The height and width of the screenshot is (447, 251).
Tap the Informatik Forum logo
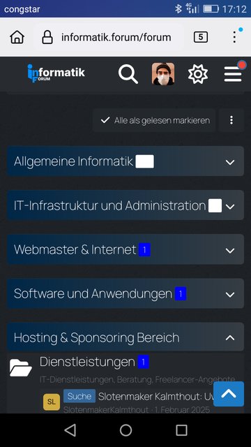(56, 73)
